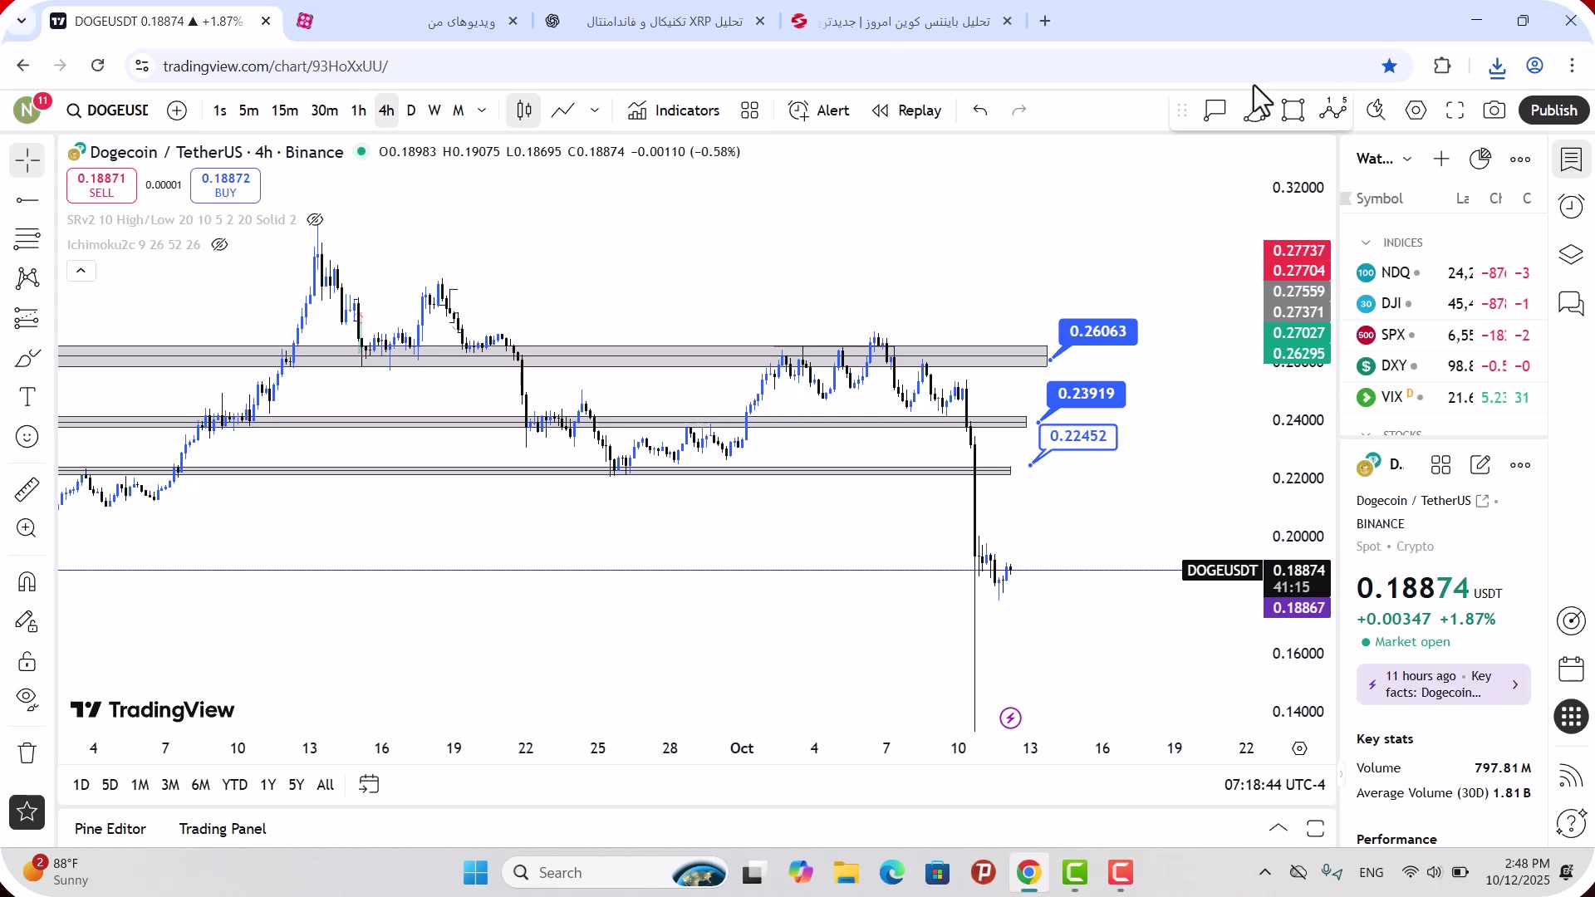The height and width of the screenshot is (897, 1595).
Task: Expand the line chart type dropdown
Action: pos(595,110)
